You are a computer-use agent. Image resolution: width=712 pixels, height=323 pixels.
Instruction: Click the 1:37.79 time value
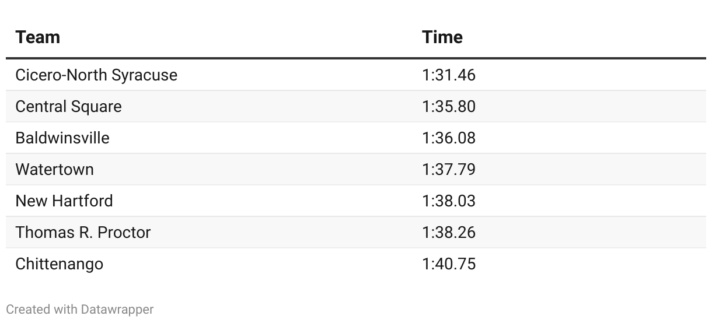pyautogui.click(x=449, y=170)
